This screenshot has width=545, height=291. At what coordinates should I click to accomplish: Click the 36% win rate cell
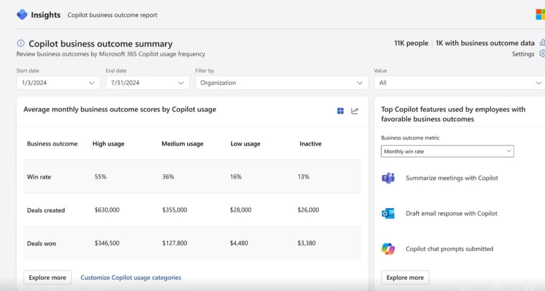168,177
